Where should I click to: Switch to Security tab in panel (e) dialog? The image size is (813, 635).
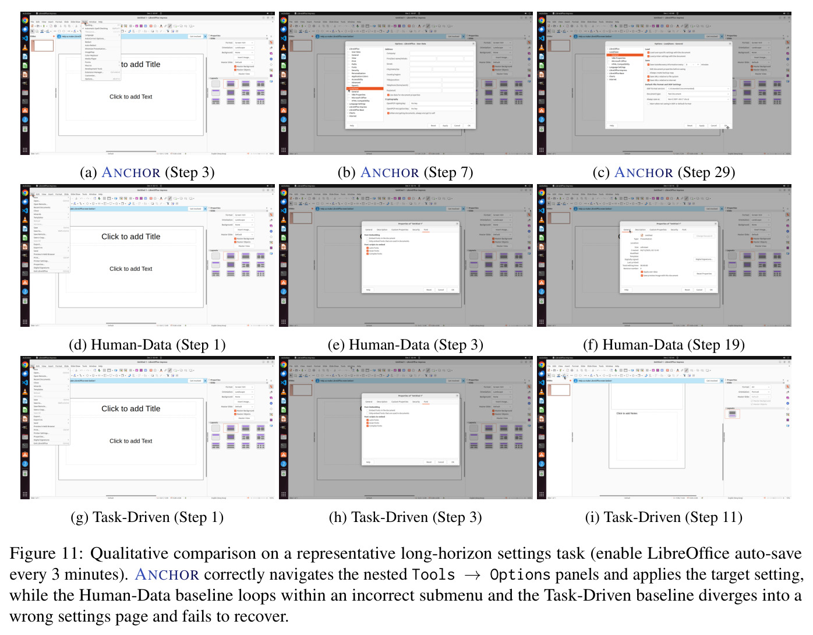tap(416, 230)
